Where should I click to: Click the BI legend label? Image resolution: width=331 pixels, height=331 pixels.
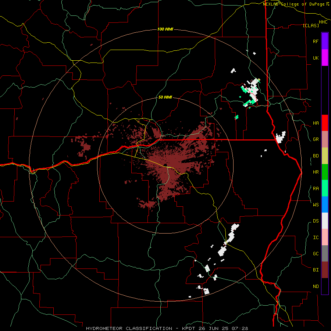(316, 270)
